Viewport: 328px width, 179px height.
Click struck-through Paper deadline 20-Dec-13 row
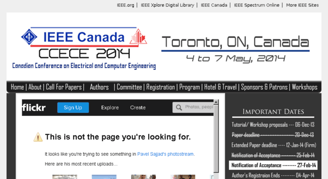(x=273, y=135)
